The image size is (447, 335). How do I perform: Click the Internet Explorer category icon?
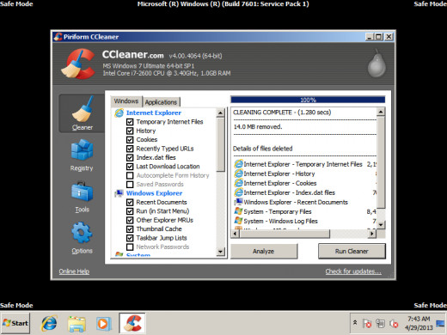pyautogui.click(x=119, y=113)
